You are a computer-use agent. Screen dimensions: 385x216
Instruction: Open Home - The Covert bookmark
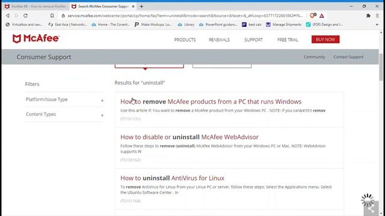[111, 25]
